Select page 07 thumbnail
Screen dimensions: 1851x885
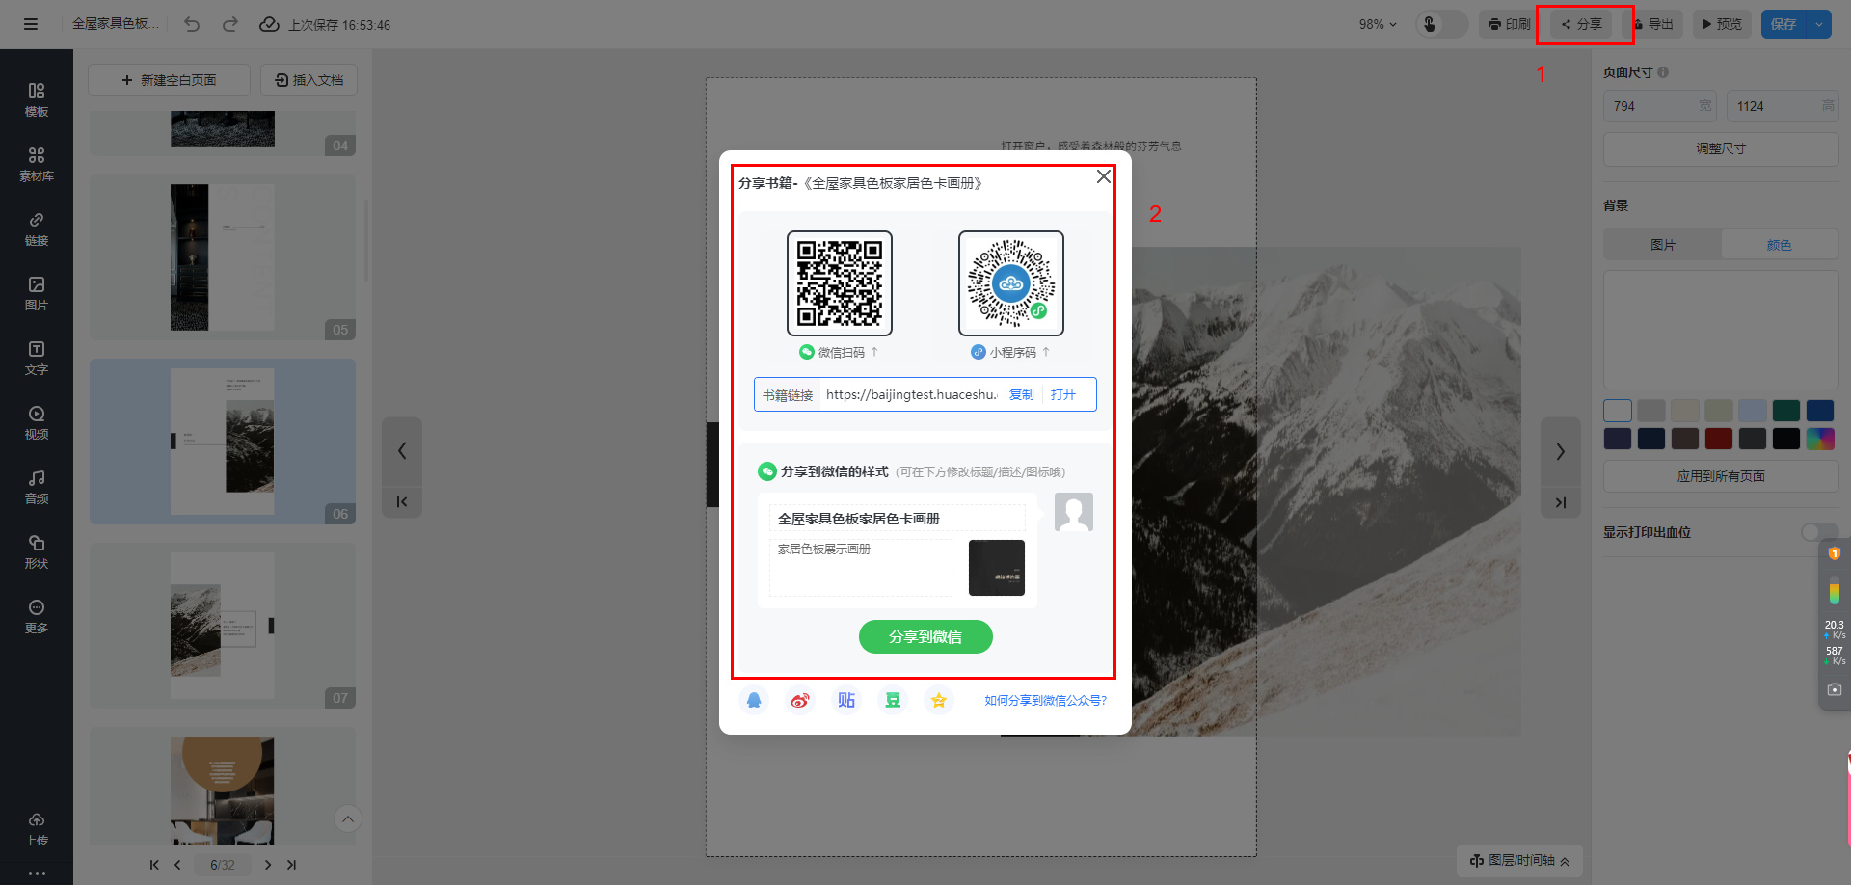click(x=223, y=625)
